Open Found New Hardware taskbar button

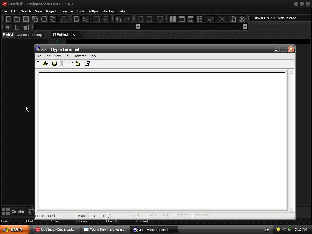pos(105,229)
